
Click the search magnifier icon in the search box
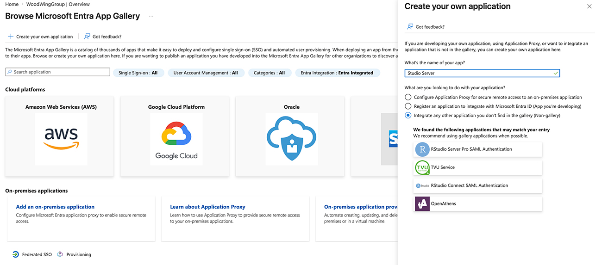[x=10, y=72]
